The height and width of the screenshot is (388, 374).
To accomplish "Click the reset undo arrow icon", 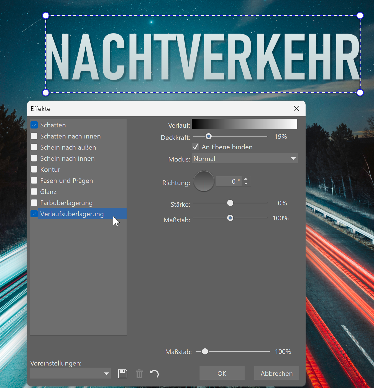I will (x=154, y=374).
